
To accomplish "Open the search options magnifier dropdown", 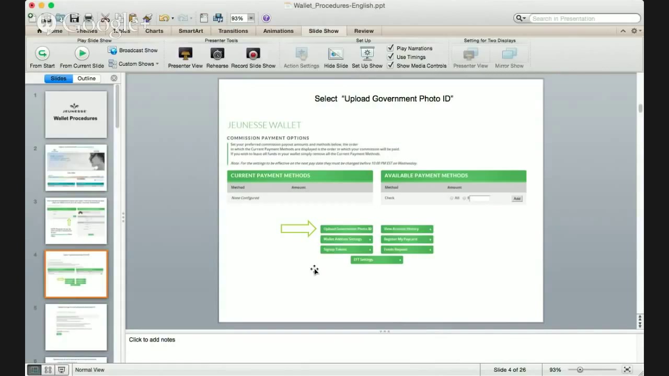I will tap(521, 18).
